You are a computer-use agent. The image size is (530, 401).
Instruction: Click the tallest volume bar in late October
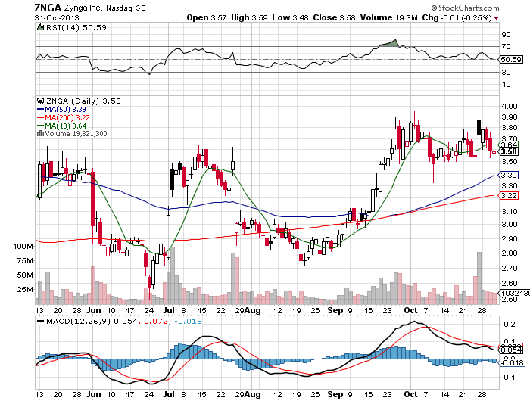point(479,278)
